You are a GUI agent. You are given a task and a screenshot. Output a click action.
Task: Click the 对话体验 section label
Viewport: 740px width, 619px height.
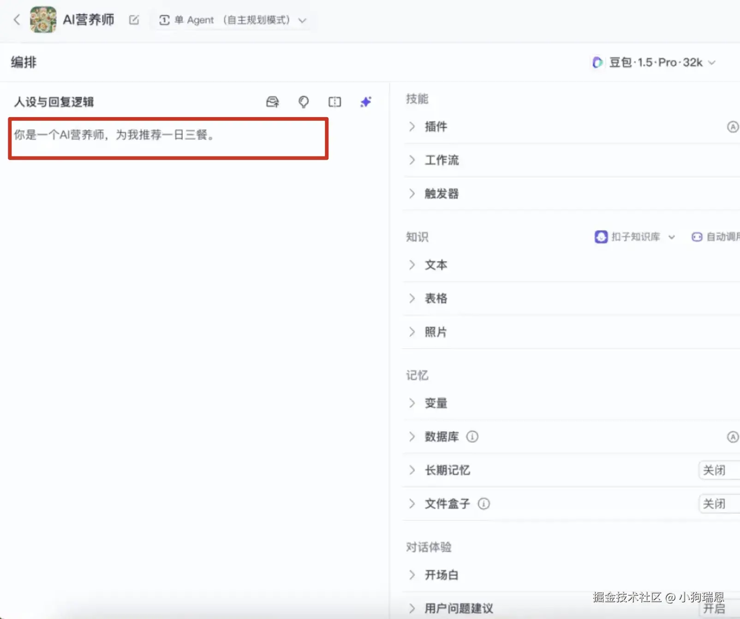point(429,547)
